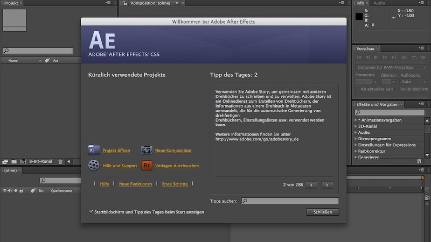Viewport: 431px width, 242px height.
Task: Check the Ab aktueller Zeit option
Action: click(x=358, y=89)
